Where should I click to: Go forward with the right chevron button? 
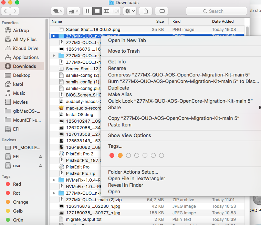pos(15,11)
